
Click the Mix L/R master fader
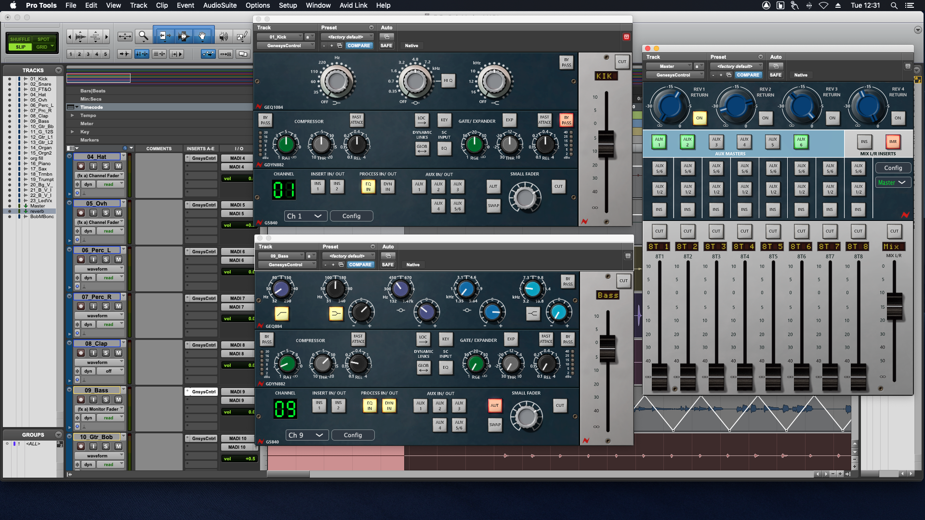(x=894, y=306)
